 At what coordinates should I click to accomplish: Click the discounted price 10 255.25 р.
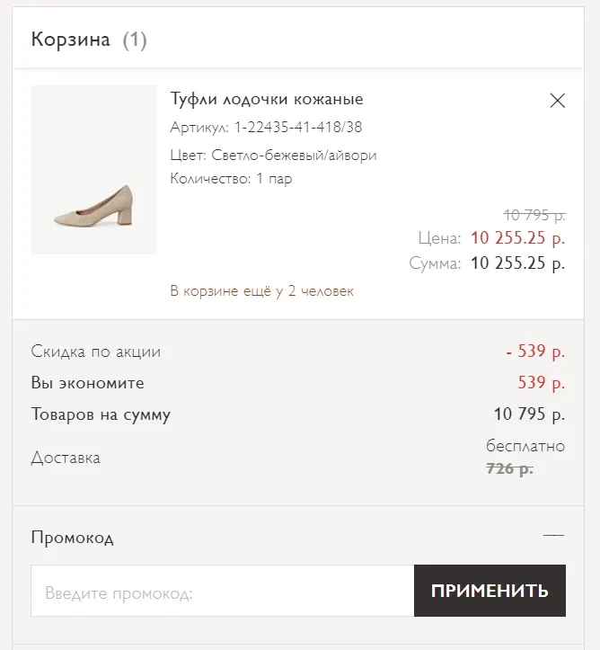pyautogui.click(x=517, y=238)
